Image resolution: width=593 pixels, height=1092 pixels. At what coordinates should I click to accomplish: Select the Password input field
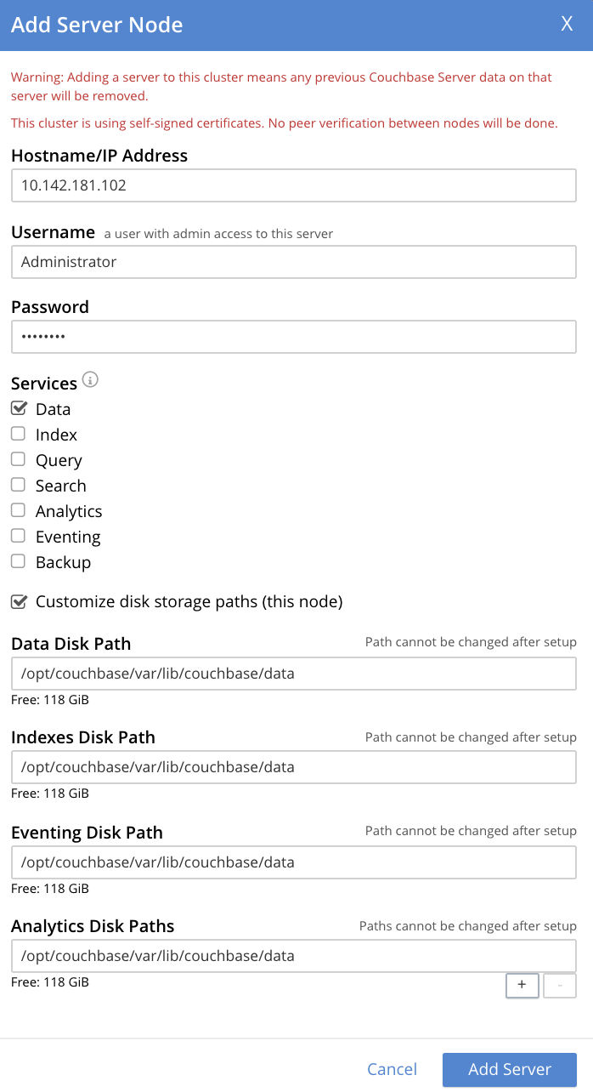coord(293,337)
